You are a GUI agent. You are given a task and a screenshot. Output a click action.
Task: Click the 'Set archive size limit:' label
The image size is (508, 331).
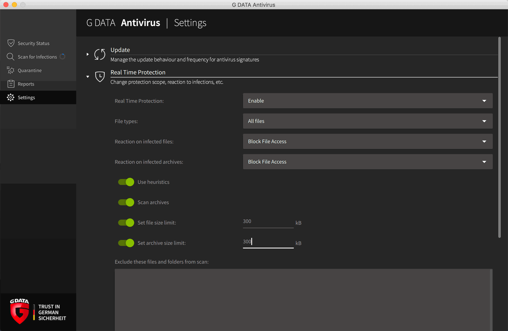162,243
